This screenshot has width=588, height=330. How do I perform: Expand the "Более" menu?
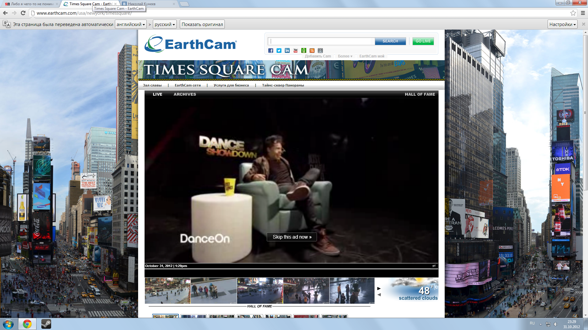point(345,56)
